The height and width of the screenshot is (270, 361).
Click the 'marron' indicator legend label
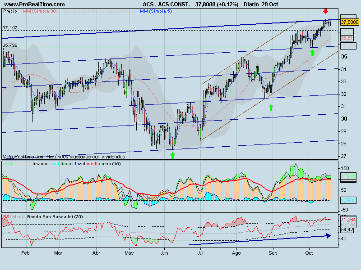coord(23,164)
